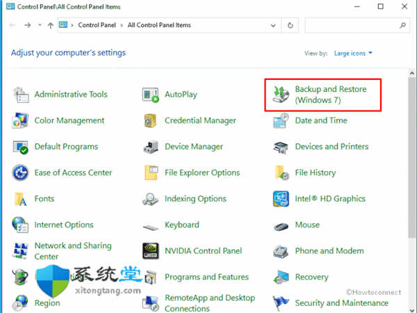Image resolution: width=417 pixels, height=313 pixels.
Task: Click the Indexing Options link text
Action: click(195, 199)
